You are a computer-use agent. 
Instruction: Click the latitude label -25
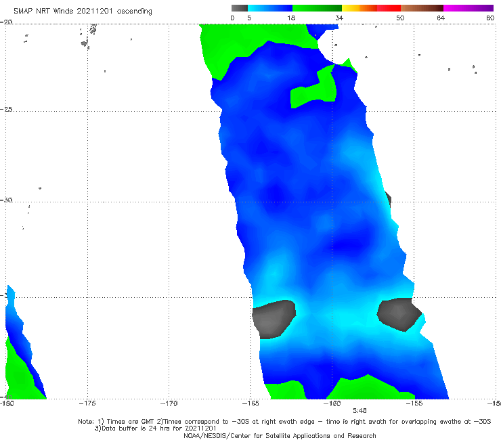coord(6,110)
